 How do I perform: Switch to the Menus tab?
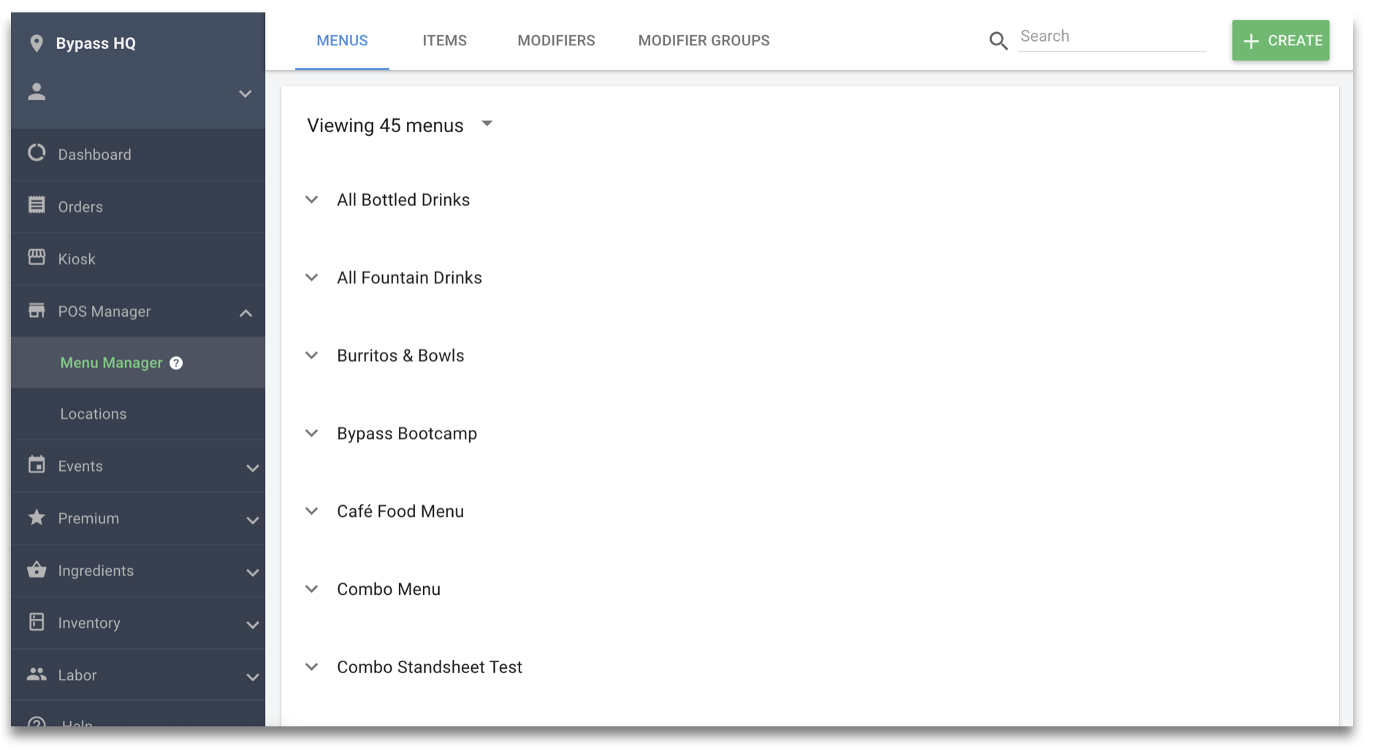[x=342, y=41]
